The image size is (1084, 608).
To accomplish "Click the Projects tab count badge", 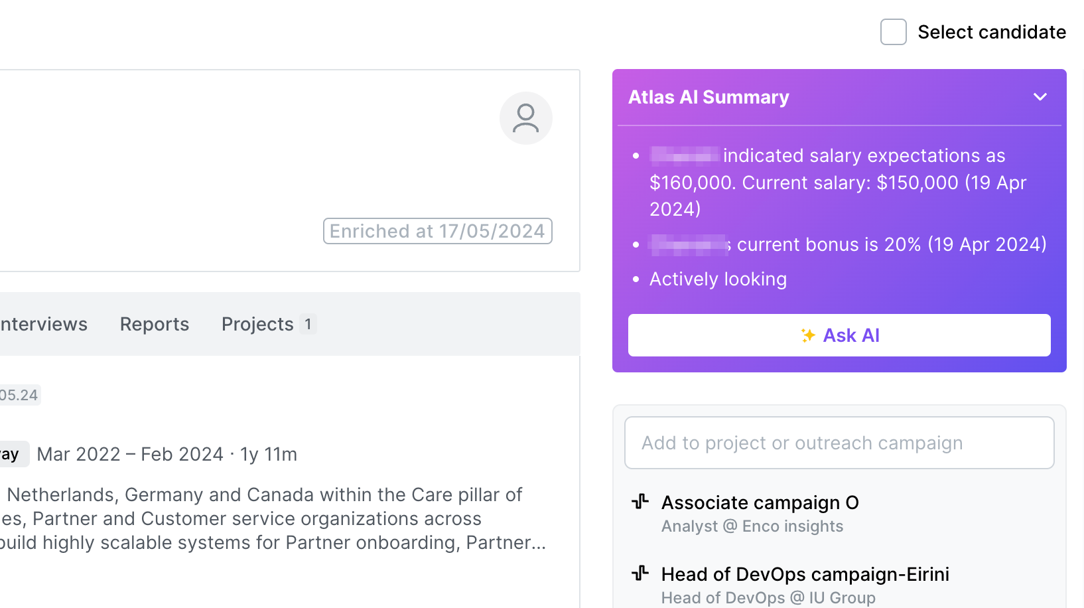I will pyautogui.click(x=308, y=324).
